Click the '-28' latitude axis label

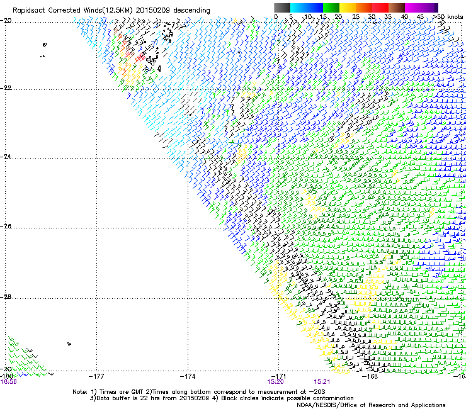(x=6, y=297)
